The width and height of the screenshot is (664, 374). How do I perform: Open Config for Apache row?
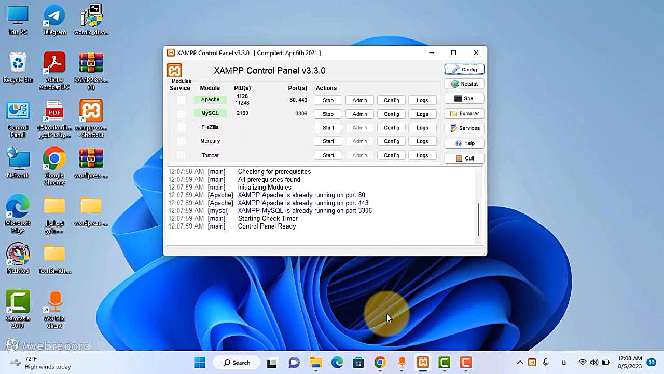392,100
